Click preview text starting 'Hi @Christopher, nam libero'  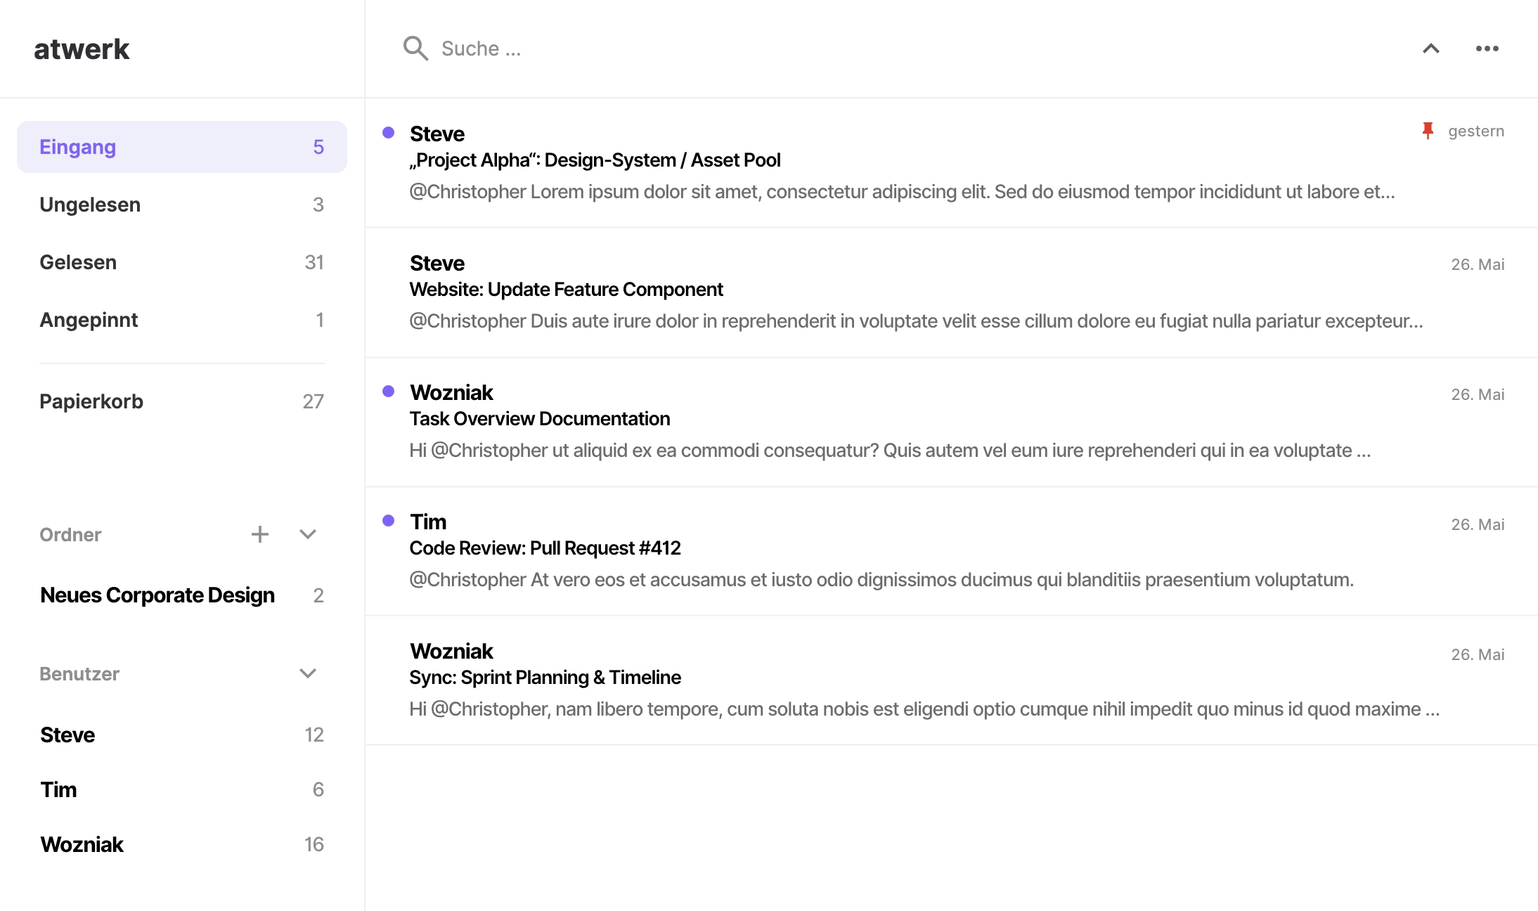click(924, 709)
